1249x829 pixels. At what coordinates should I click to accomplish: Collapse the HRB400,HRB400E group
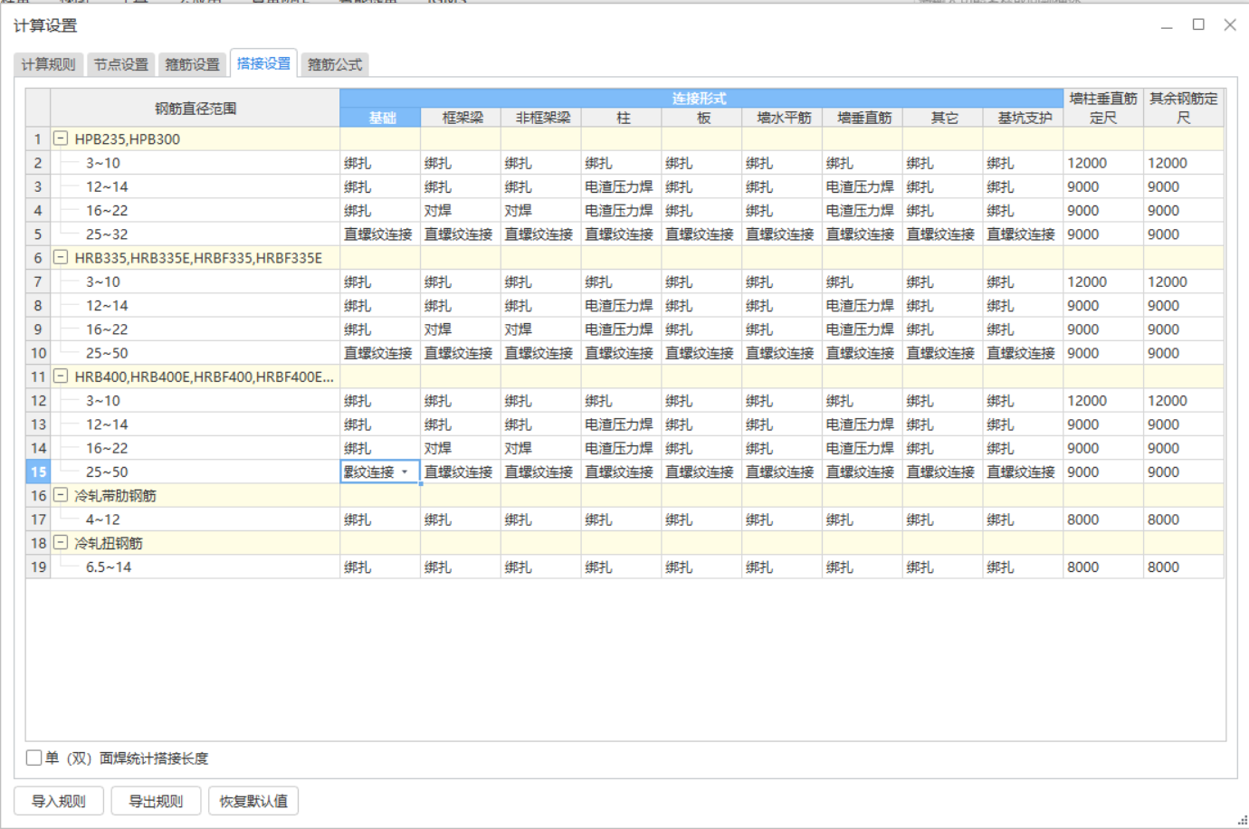61,376
